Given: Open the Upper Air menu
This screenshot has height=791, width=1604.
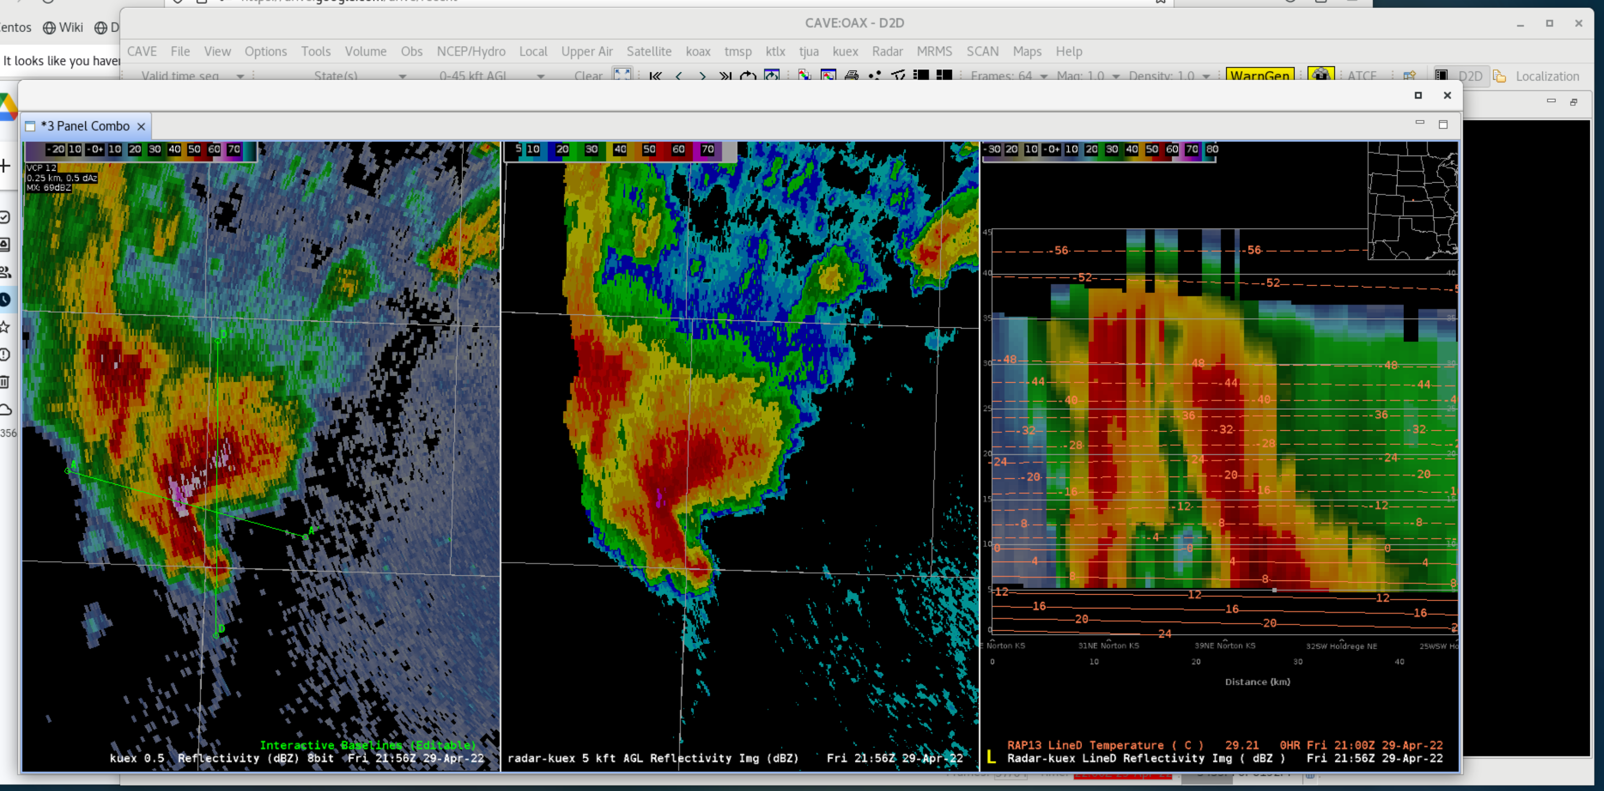Looking at the screenshot, I should point(587,52).
